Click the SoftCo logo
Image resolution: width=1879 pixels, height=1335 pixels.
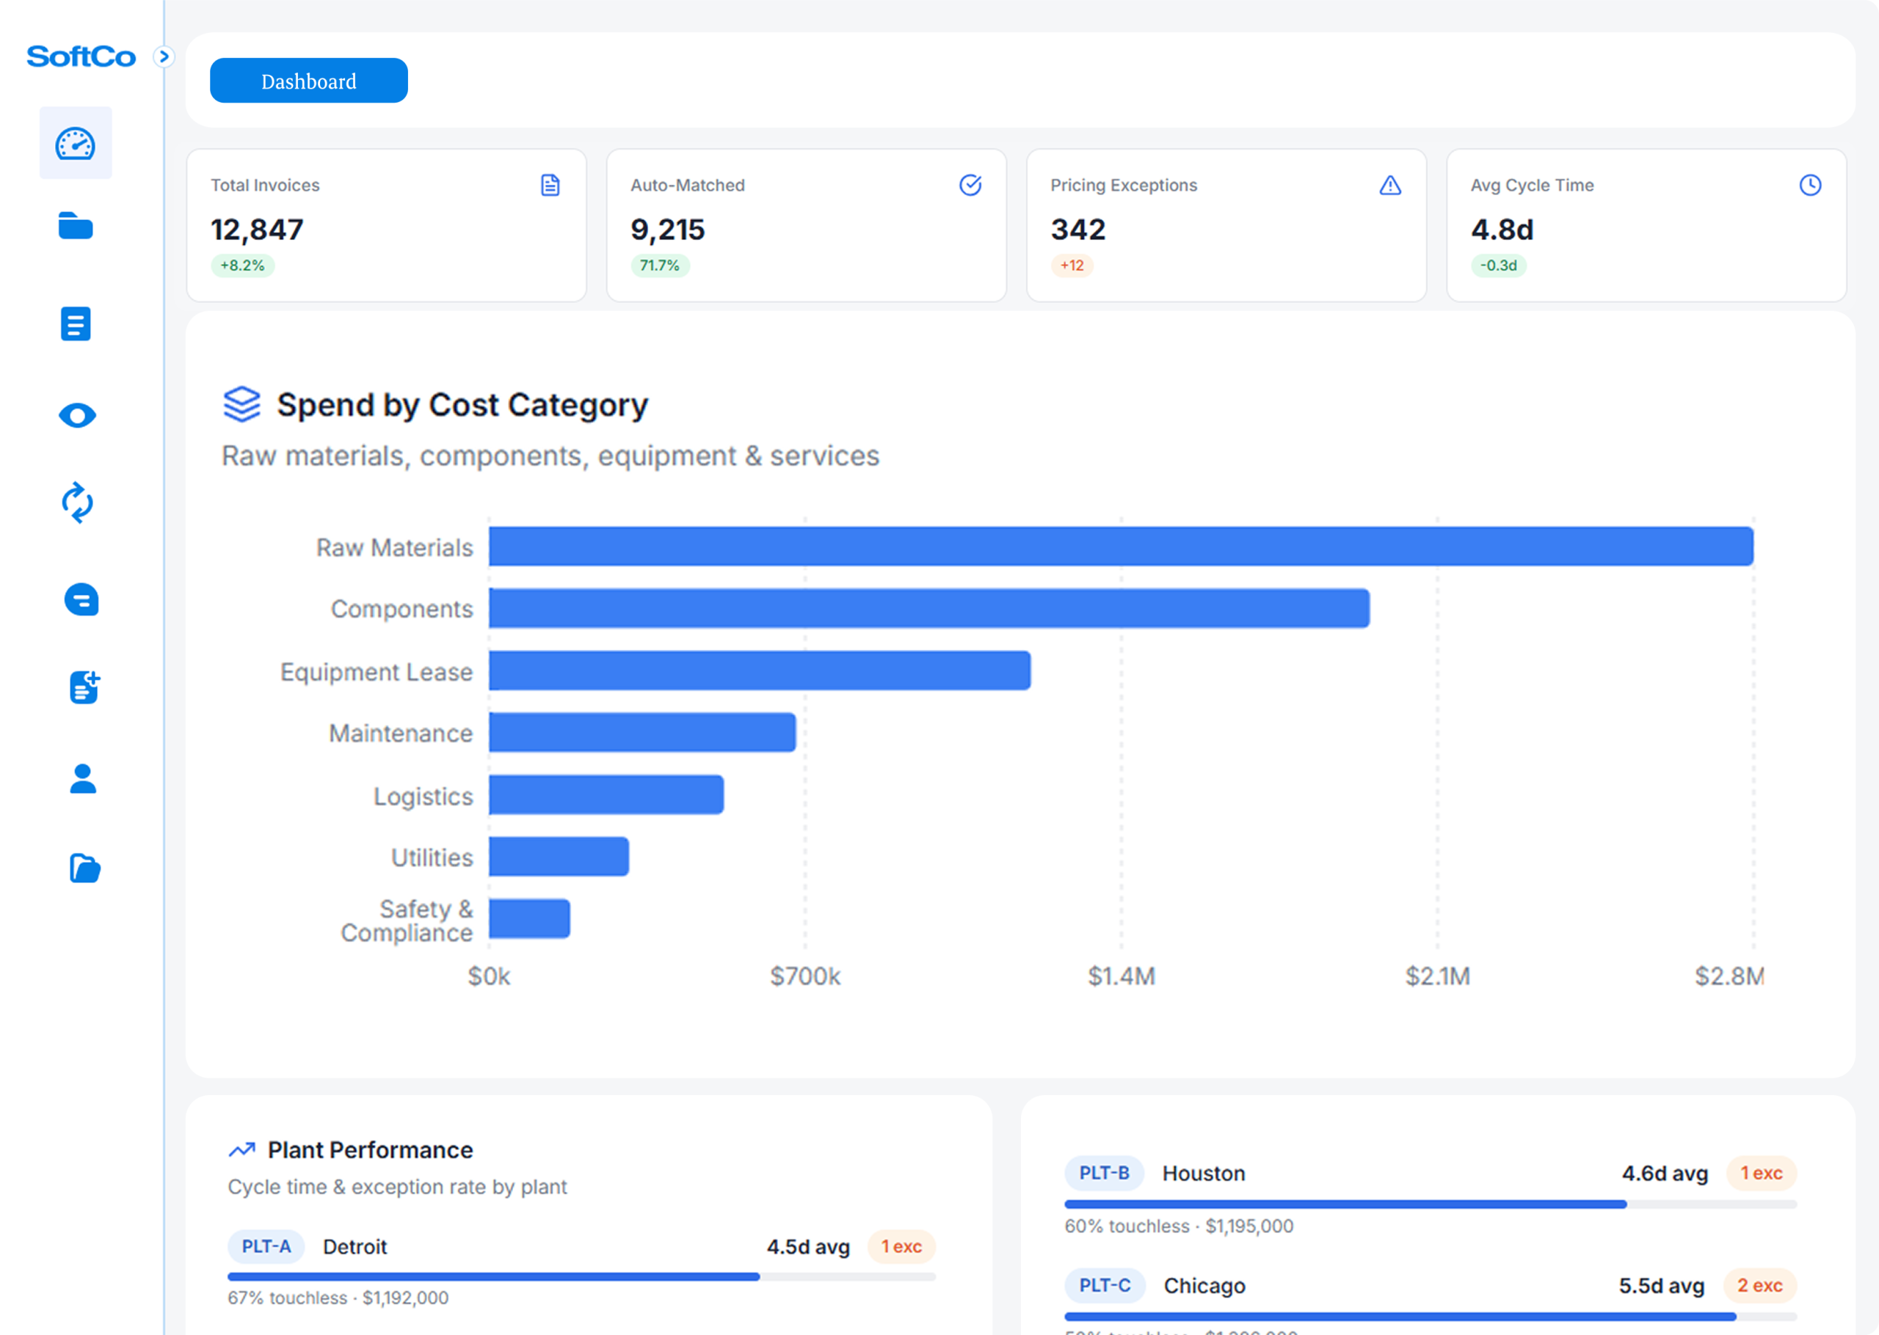click(x=80, y=56)
